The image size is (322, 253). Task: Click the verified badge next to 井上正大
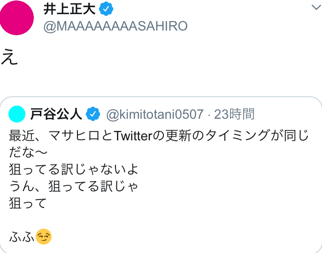click(x=106, y=8)
